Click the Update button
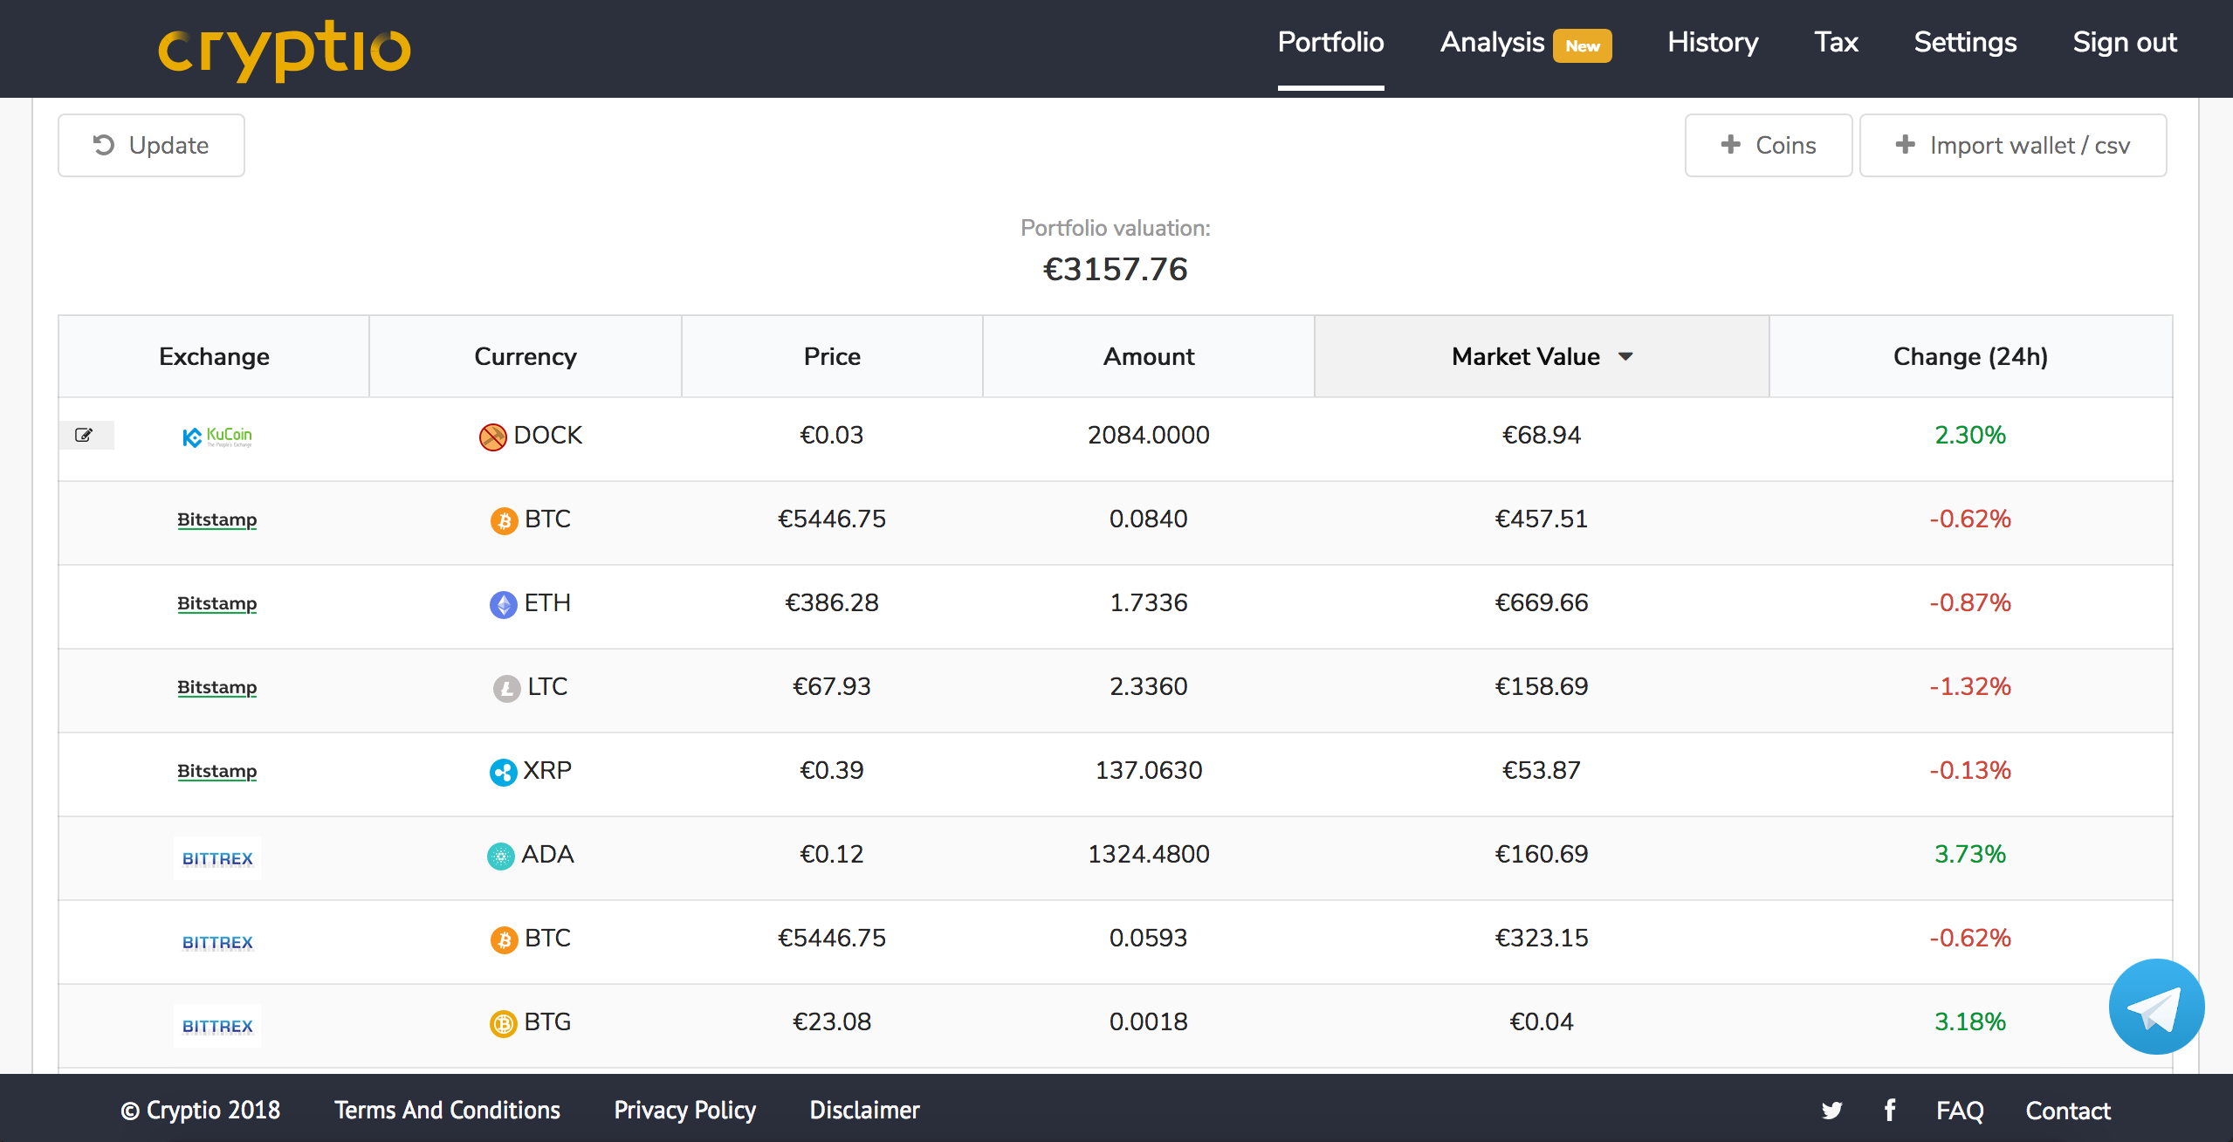 [x=150, y=145]
